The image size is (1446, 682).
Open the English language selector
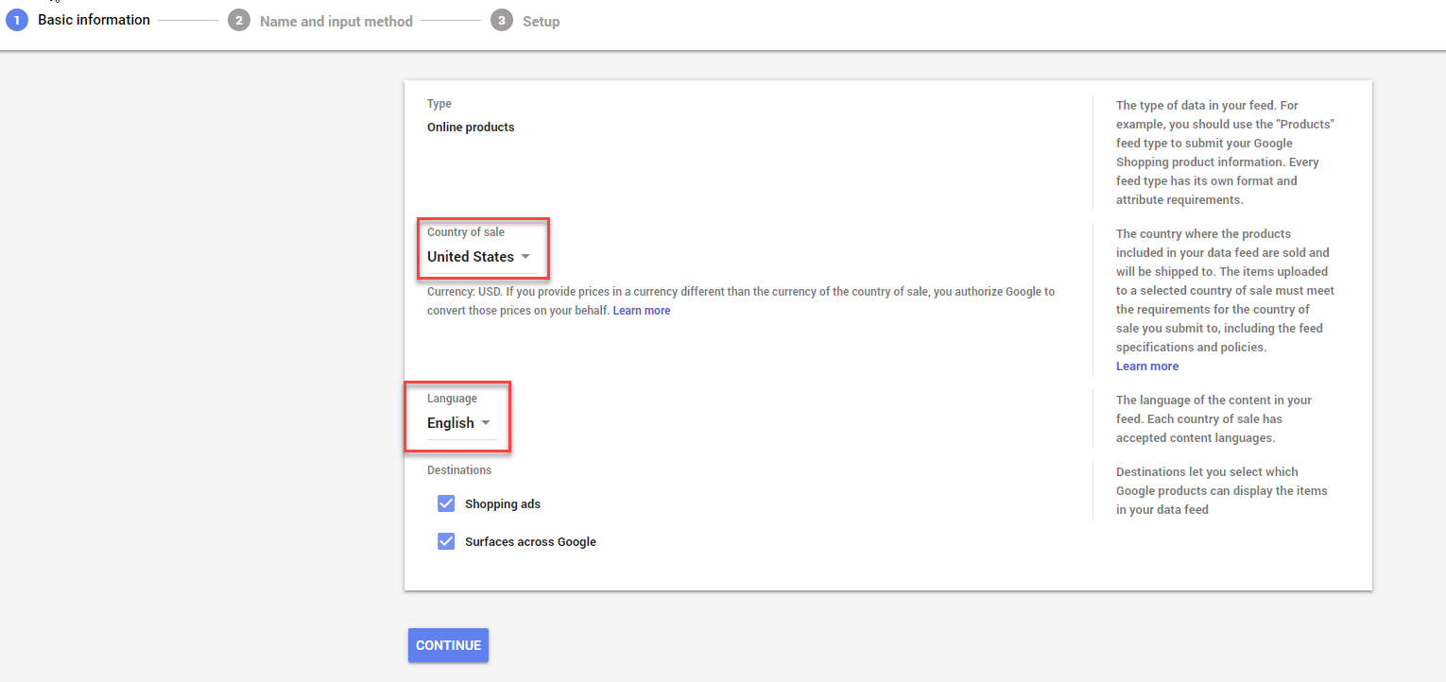pyautogui.click(x=451, y=423)
